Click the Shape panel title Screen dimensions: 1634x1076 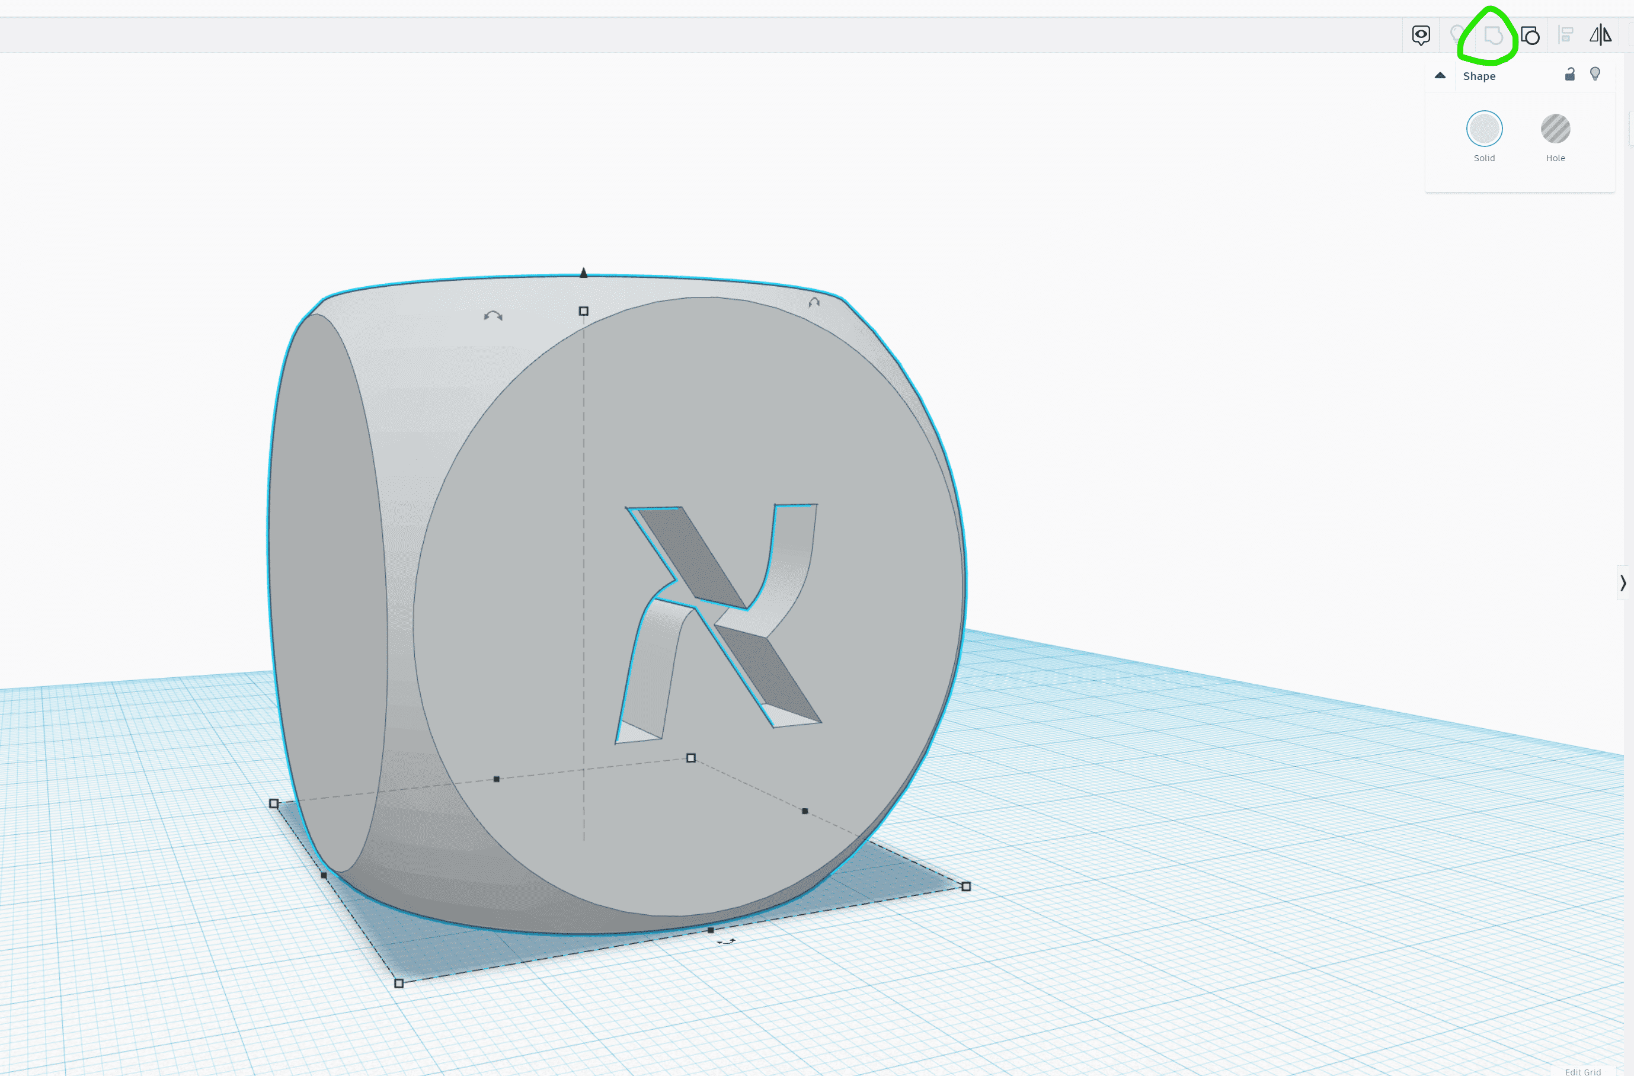(x=1479, y=76)
